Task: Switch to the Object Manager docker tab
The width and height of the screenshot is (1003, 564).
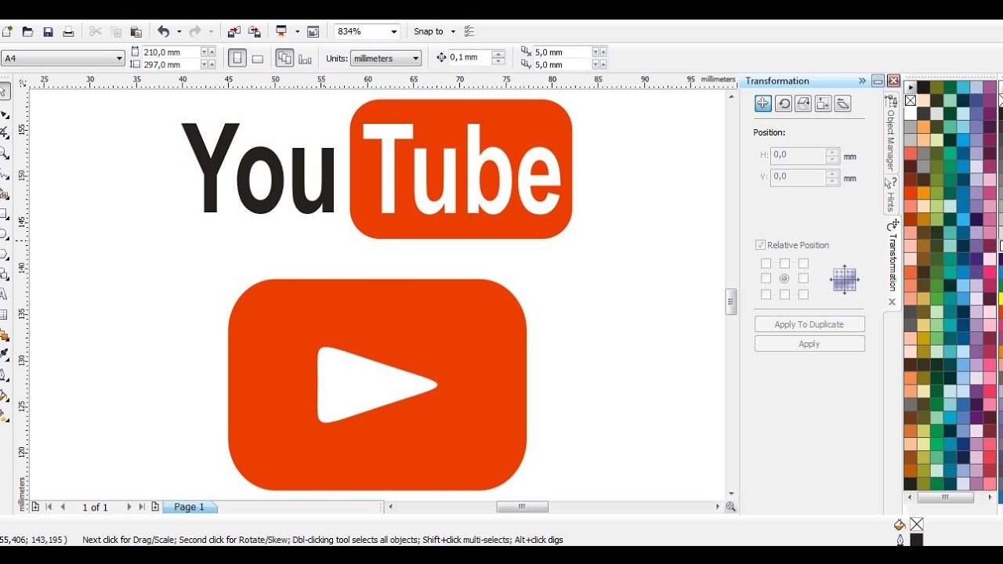Action: point(891,133)
